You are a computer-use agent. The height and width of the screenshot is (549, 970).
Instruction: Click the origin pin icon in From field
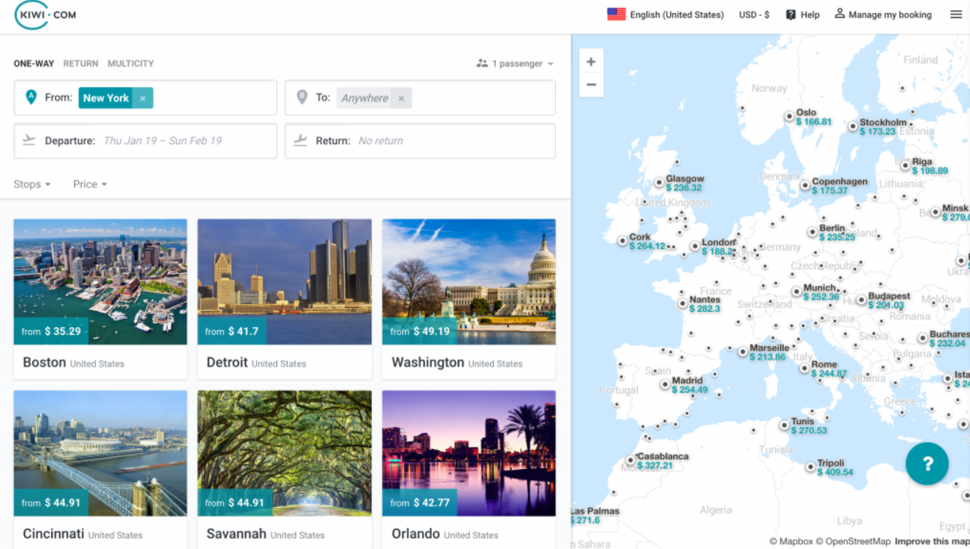(x=31, y=97)
